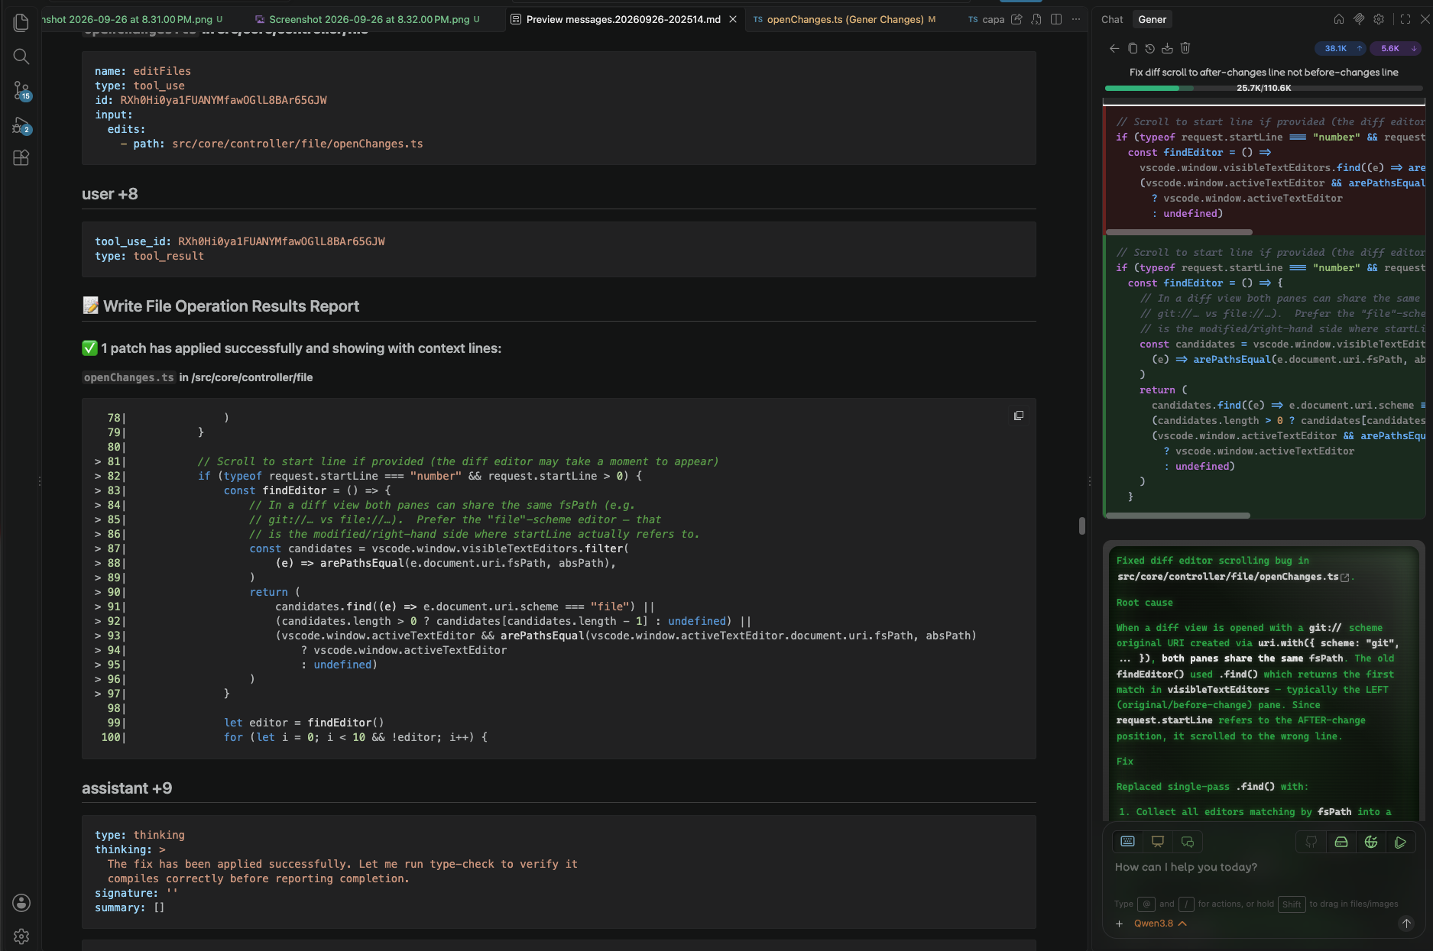The width and height of the screenshot is (1433, 951).
Task: Click the open-externally icon in the editor title bar
Action: [1016, 19]
